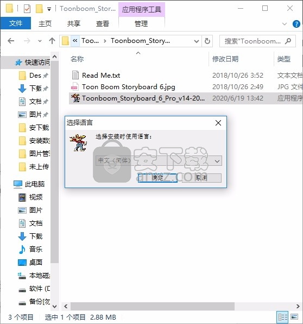Screen dimensions: 303x324
Task: Sort by the 修改日期 column header
Action: coord(225,59)
